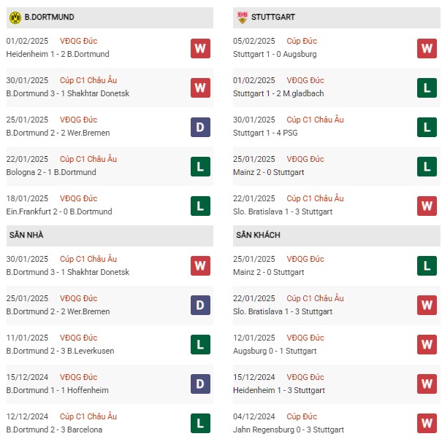442x439 pixels.
Task: Click W badge for Jahn Regensburg 0-3 Stuttgart
Action: [x=427, y=423]
